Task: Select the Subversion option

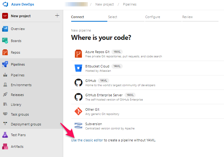Action: point(94,124)
